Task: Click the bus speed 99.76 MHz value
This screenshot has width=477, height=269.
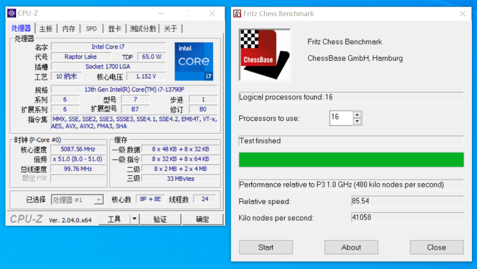Action: pyautogui.click(x=78, y=169)
